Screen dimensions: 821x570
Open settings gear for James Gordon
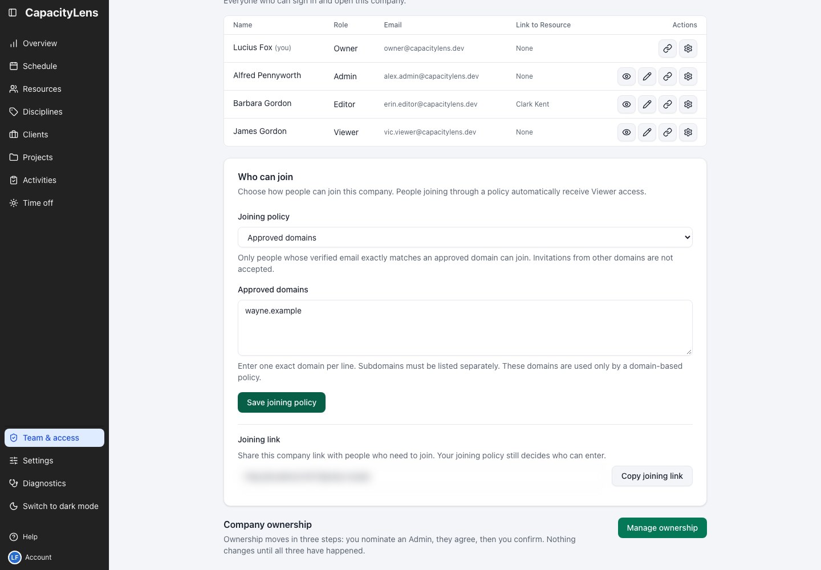688,132
